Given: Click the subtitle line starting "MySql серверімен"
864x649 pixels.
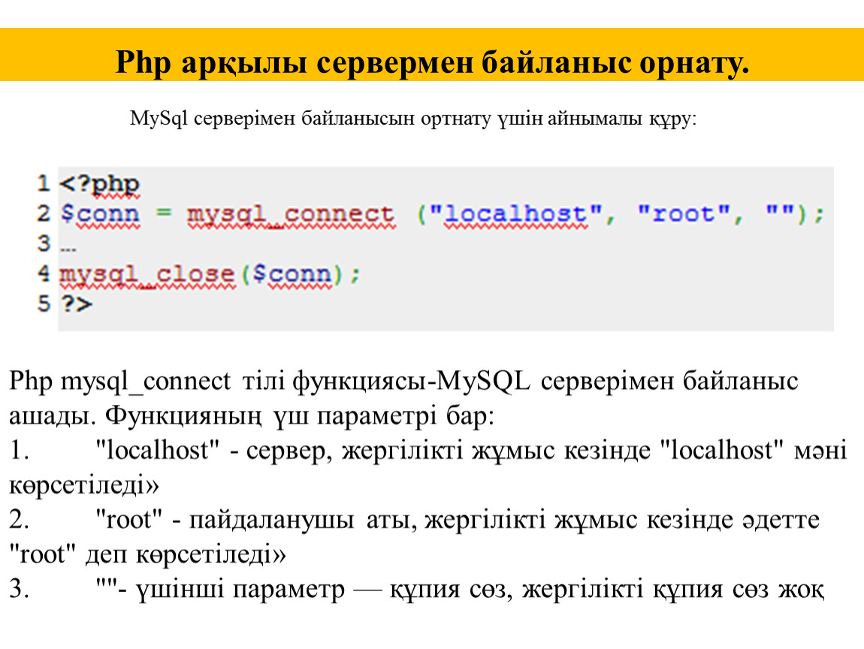Looking at the screenshot, I should 413,119.
